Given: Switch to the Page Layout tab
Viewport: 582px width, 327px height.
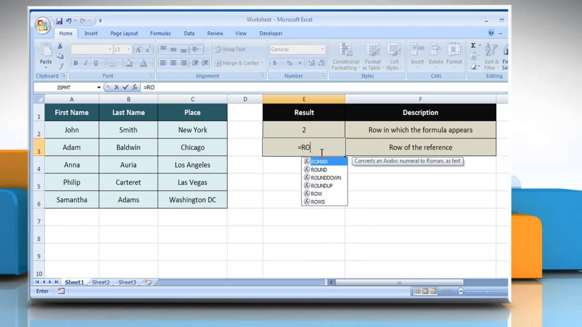Looking at the screenshot, I should tap(124, 33).
